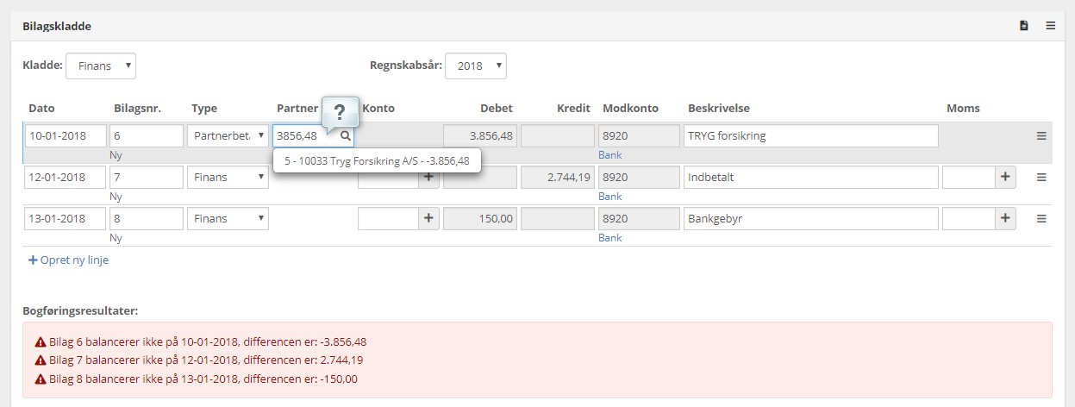
Task: Open row menu for the Bankgebyr line
Action: coord(1041,219)
